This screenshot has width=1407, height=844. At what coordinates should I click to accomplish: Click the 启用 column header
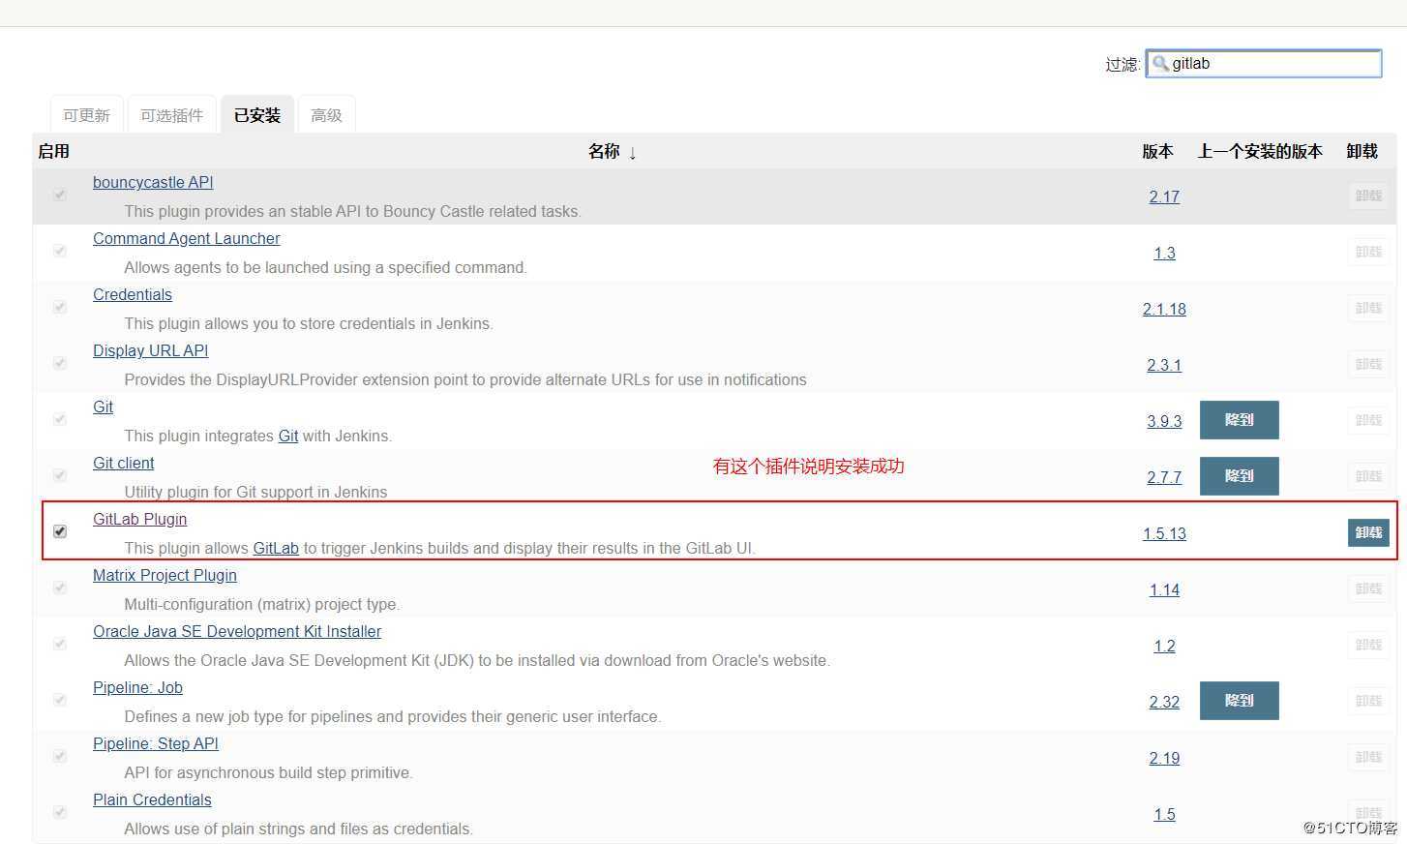pyautogui.click(x=54, y=151)
